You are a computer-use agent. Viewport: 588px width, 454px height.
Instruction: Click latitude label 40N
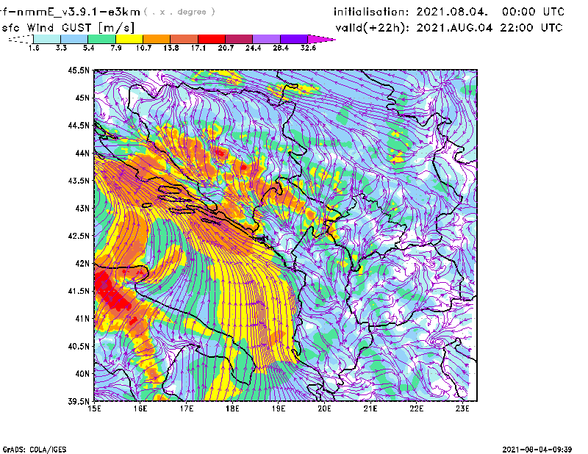(82, 374)
